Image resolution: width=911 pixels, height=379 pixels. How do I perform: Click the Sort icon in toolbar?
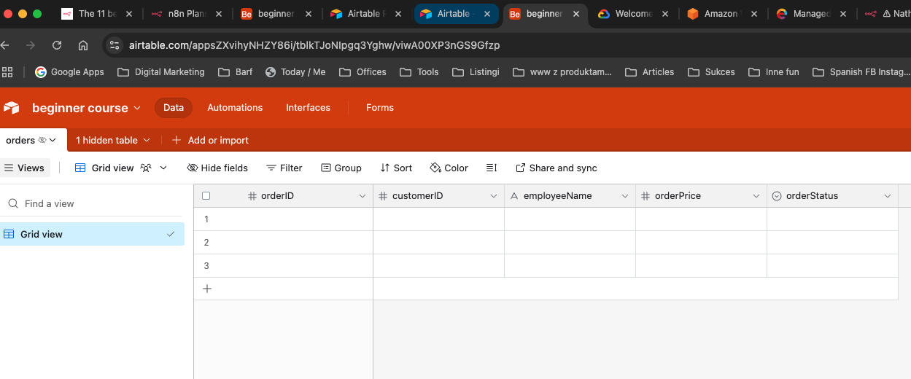(385, 168)
